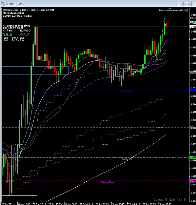The image size is (196, 205).
Task: Click the blue Daily Pivot price tag on the axis
Action: click(193, 90)
